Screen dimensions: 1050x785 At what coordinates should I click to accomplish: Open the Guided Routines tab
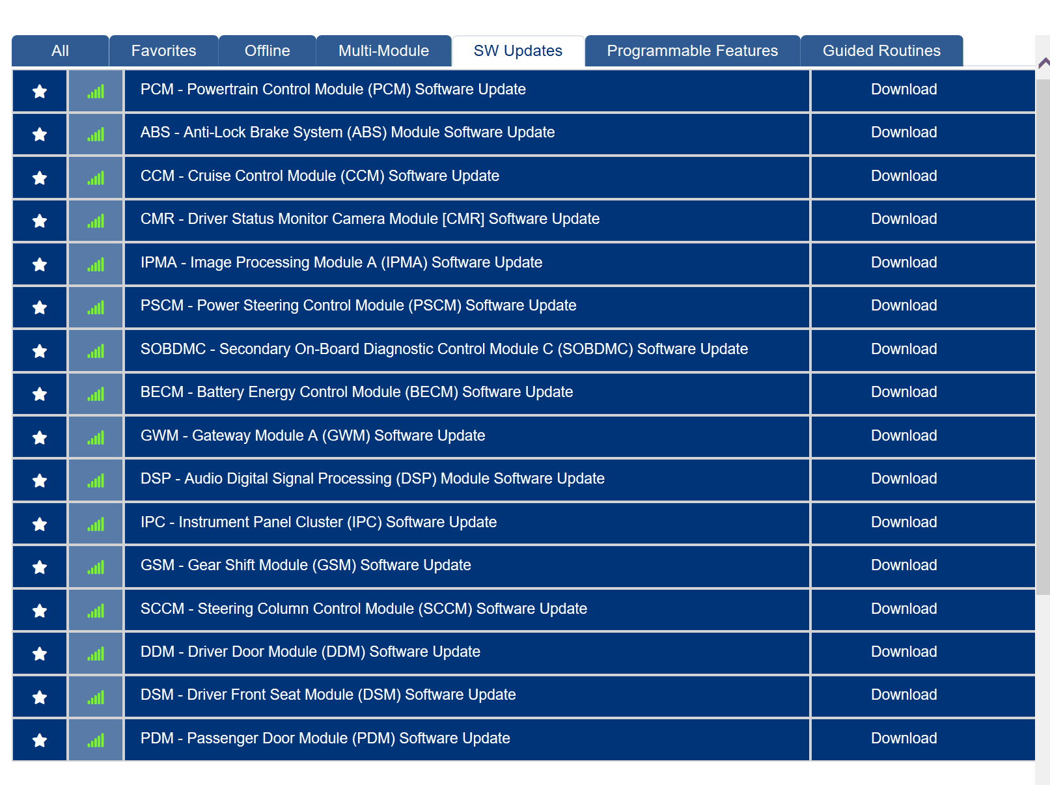(881, 50)
